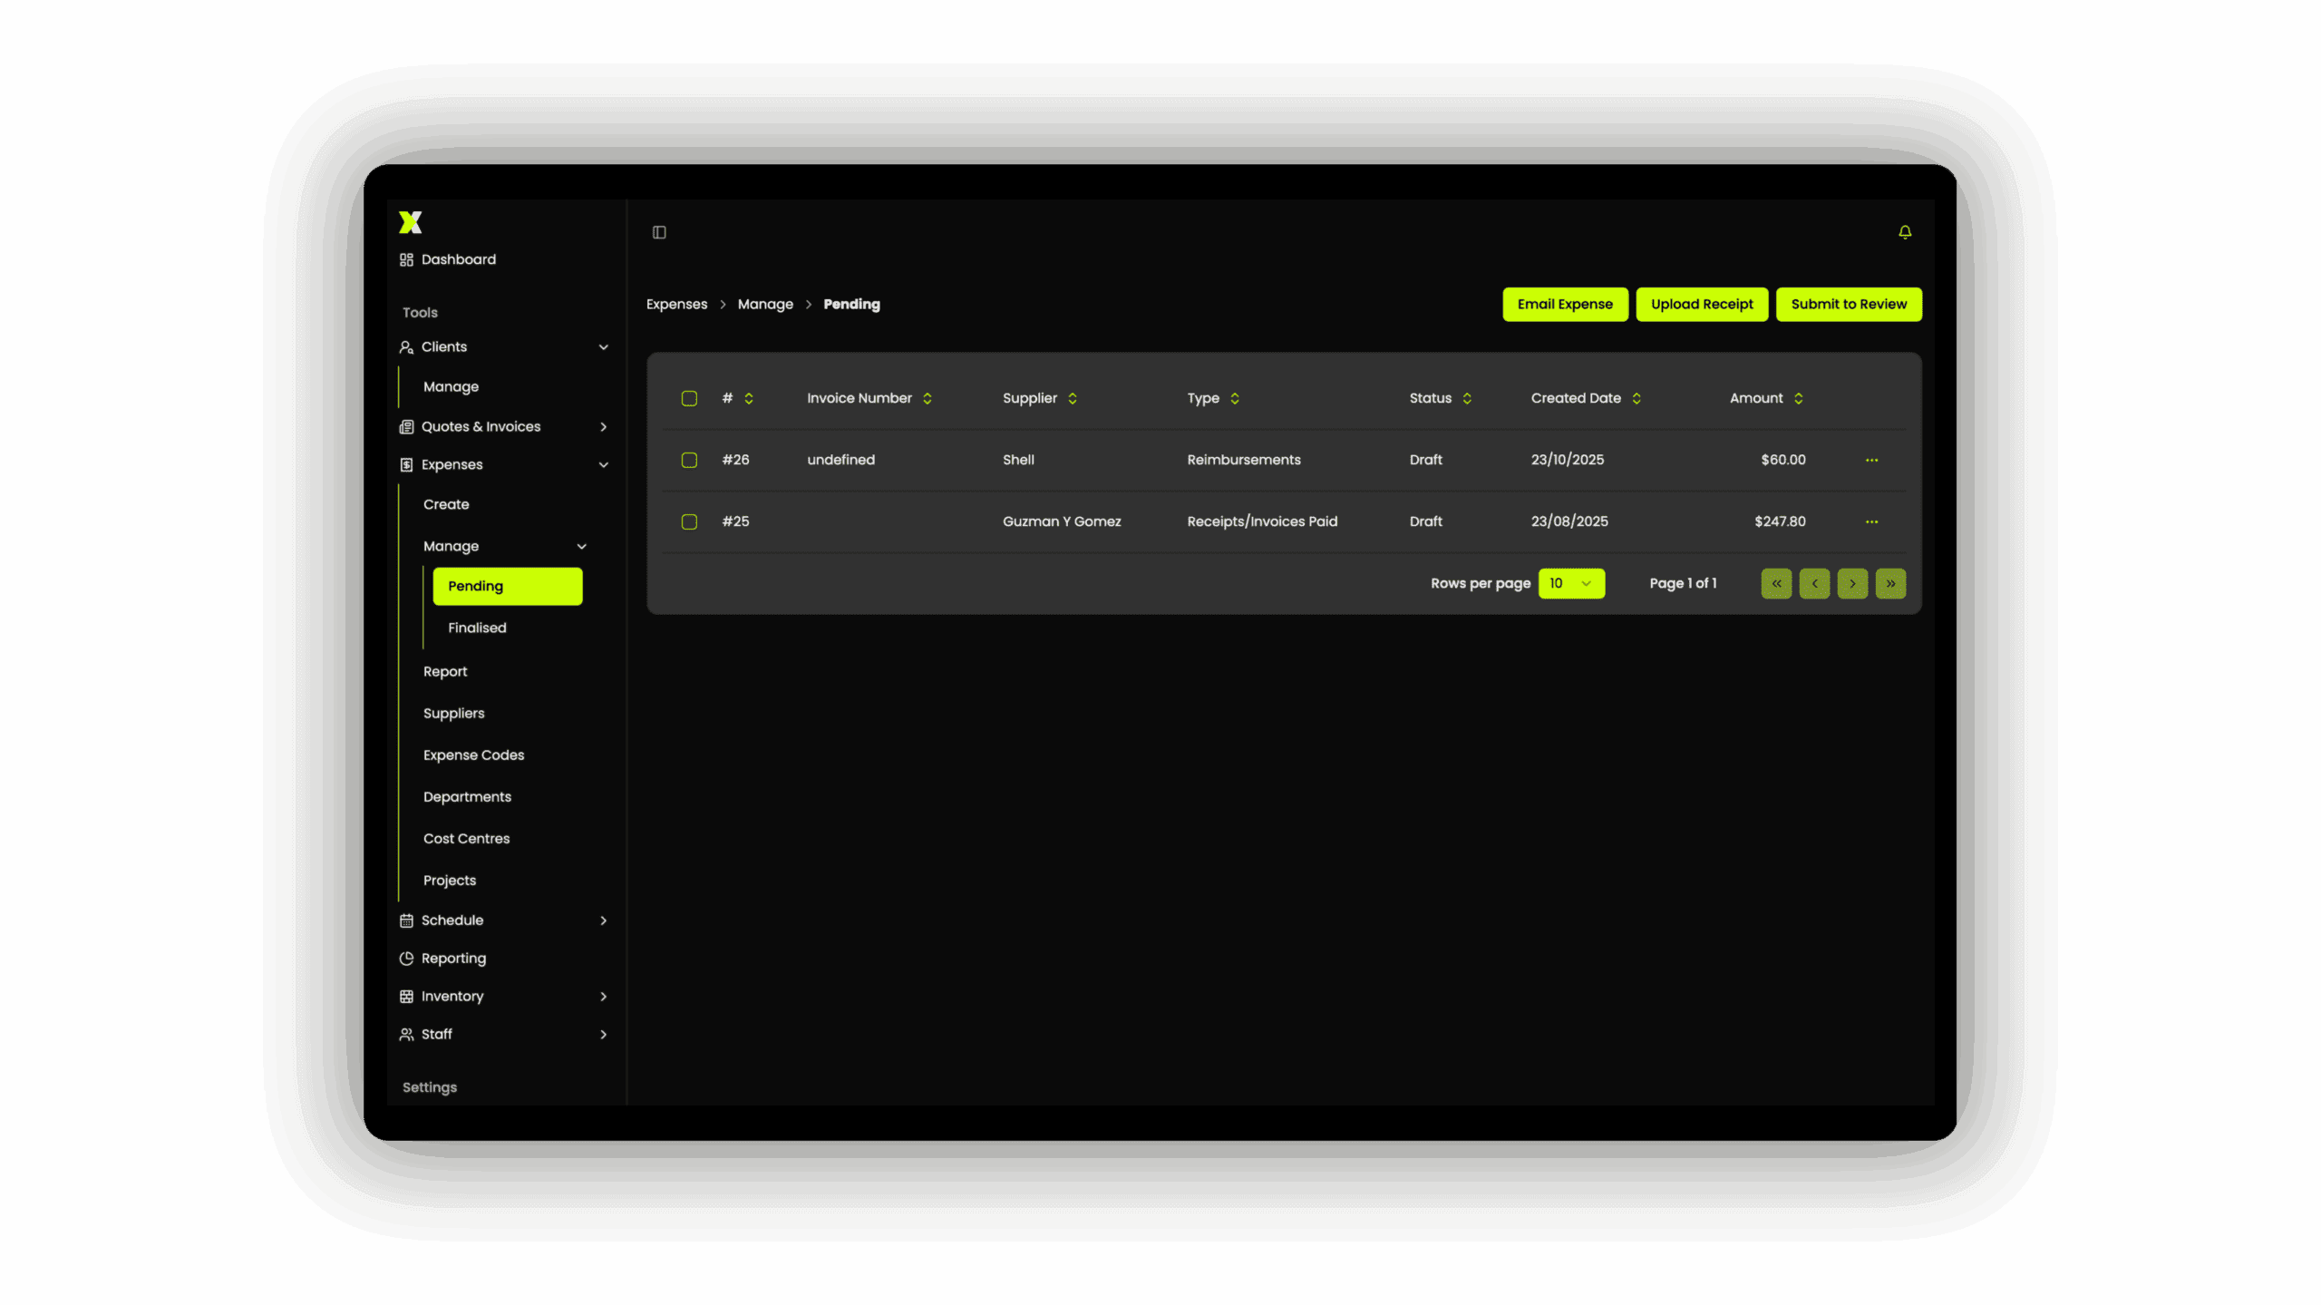Check the select-all header checkbox

pos(689,398)
